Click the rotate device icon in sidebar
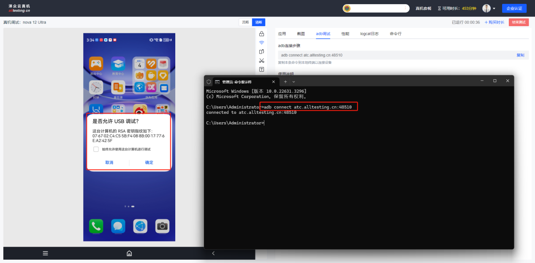 (261, 51)
